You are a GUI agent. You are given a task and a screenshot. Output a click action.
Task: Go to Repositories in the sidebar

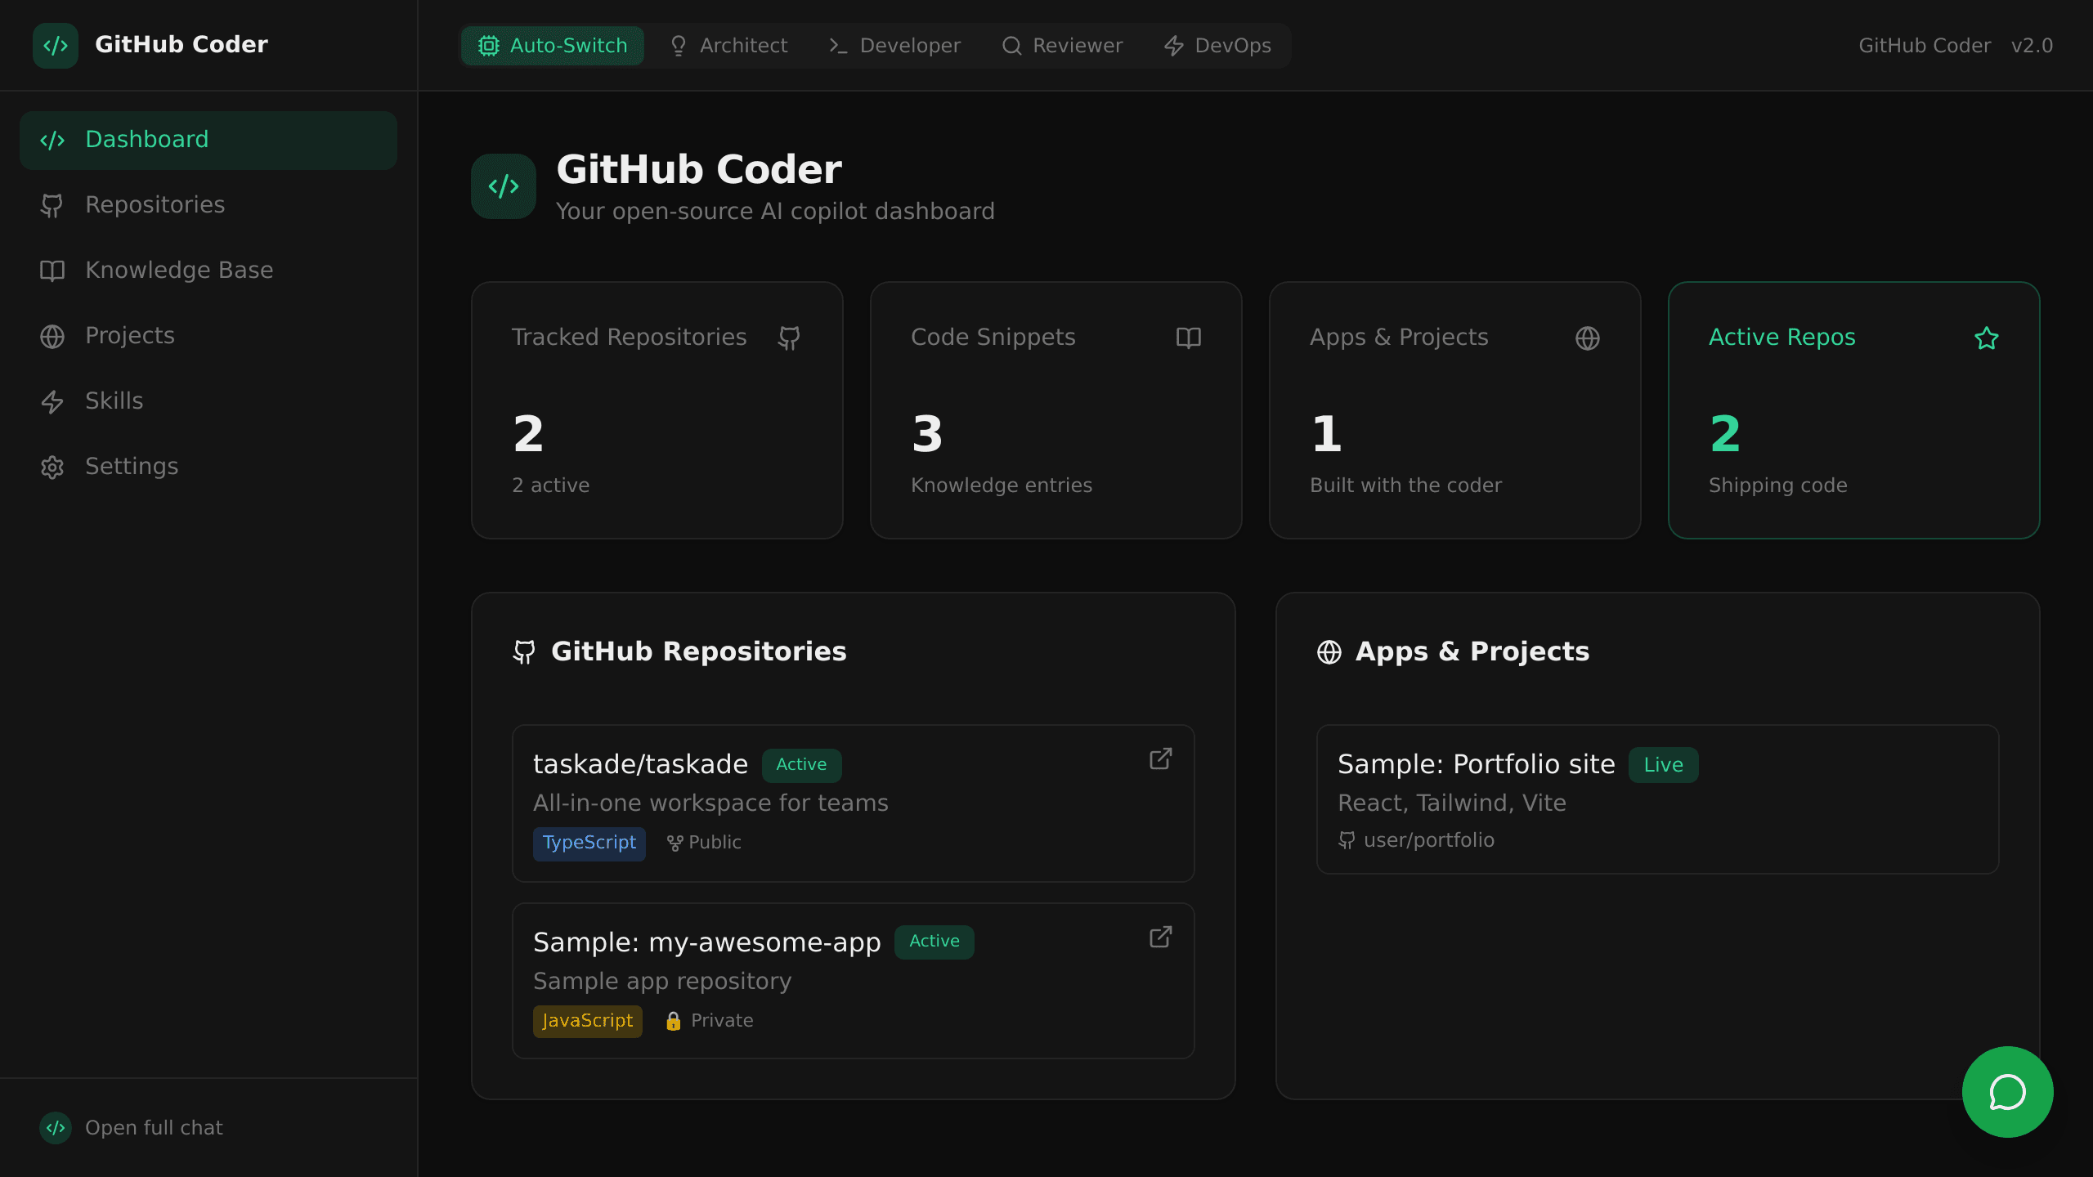pos(208,205)
